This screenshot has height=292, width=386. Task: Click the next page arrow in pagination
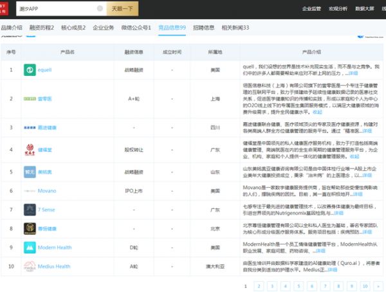(x=380, y=286)
